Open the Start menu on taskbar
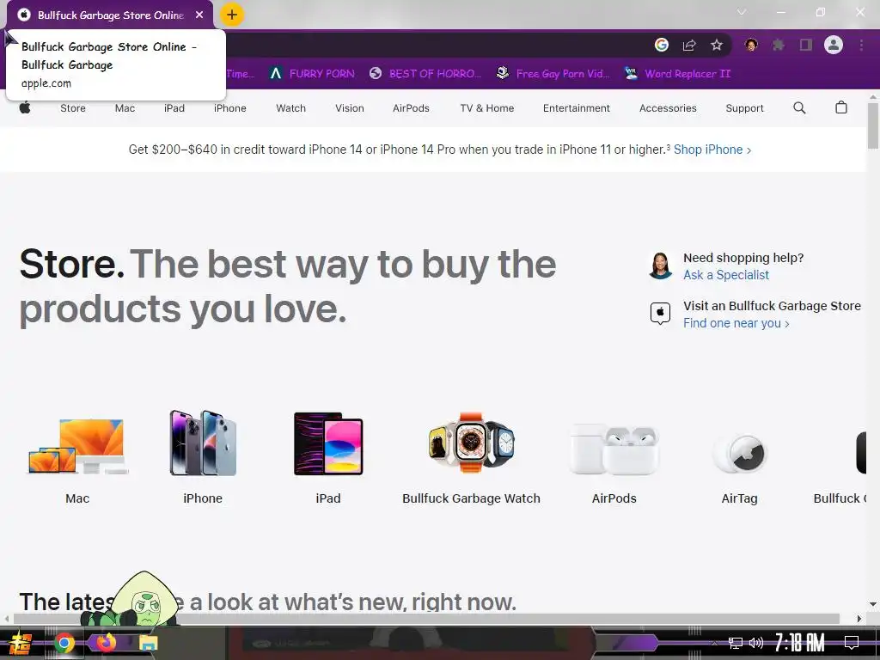The image size is (880, 660). [x=21, y=643]
